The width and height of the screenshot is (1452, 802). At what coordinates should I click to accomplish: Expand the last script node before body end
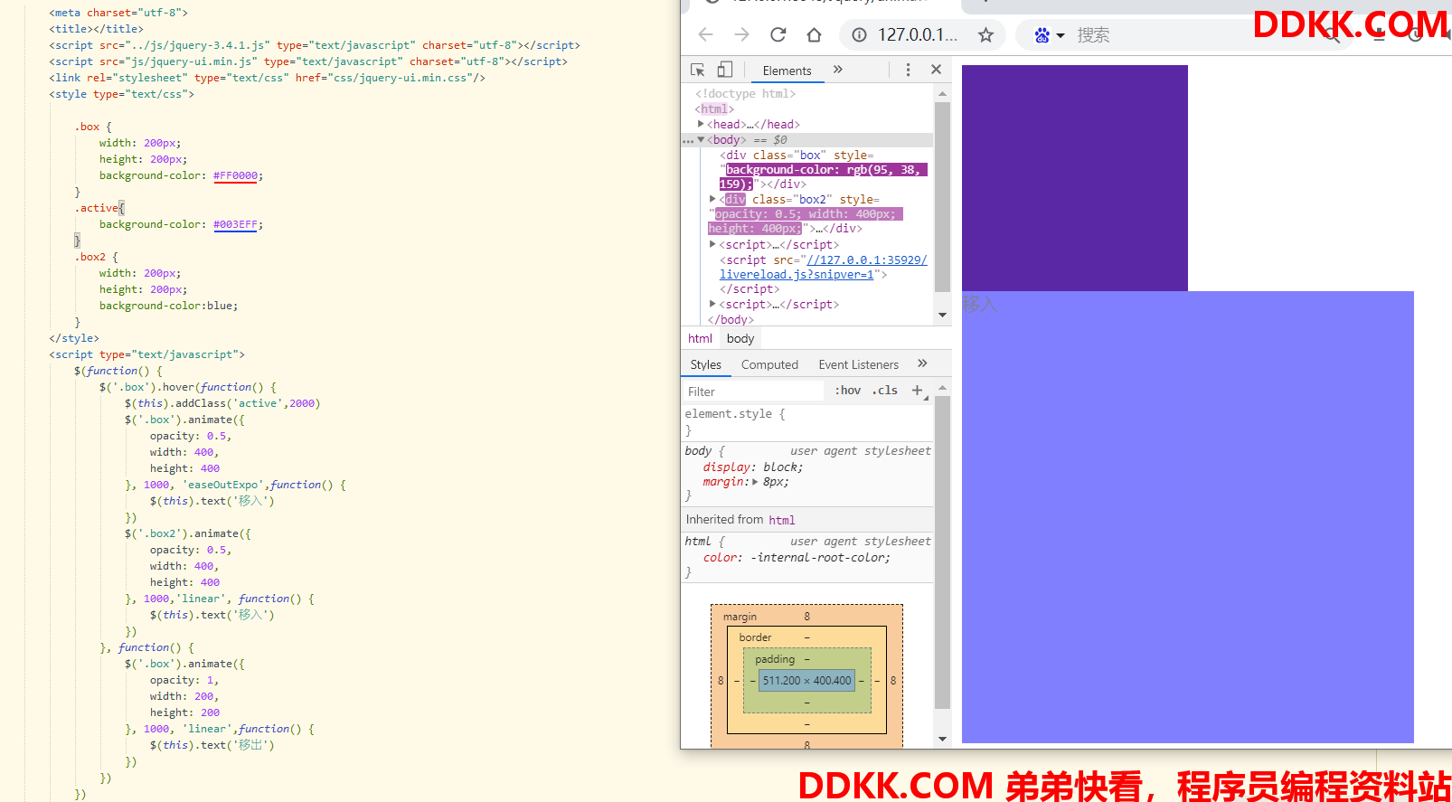pyautogui.click(x=712, y=304)
